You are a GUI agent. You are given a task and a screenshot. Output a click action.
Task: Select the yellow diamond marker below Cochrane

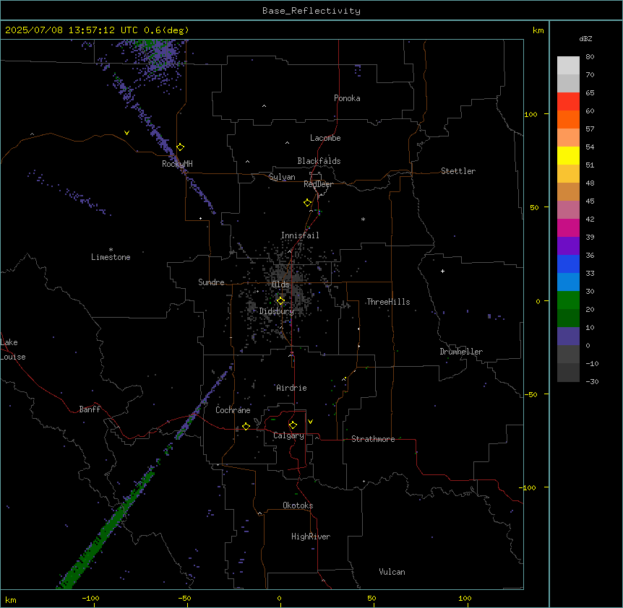coord(246,426)
